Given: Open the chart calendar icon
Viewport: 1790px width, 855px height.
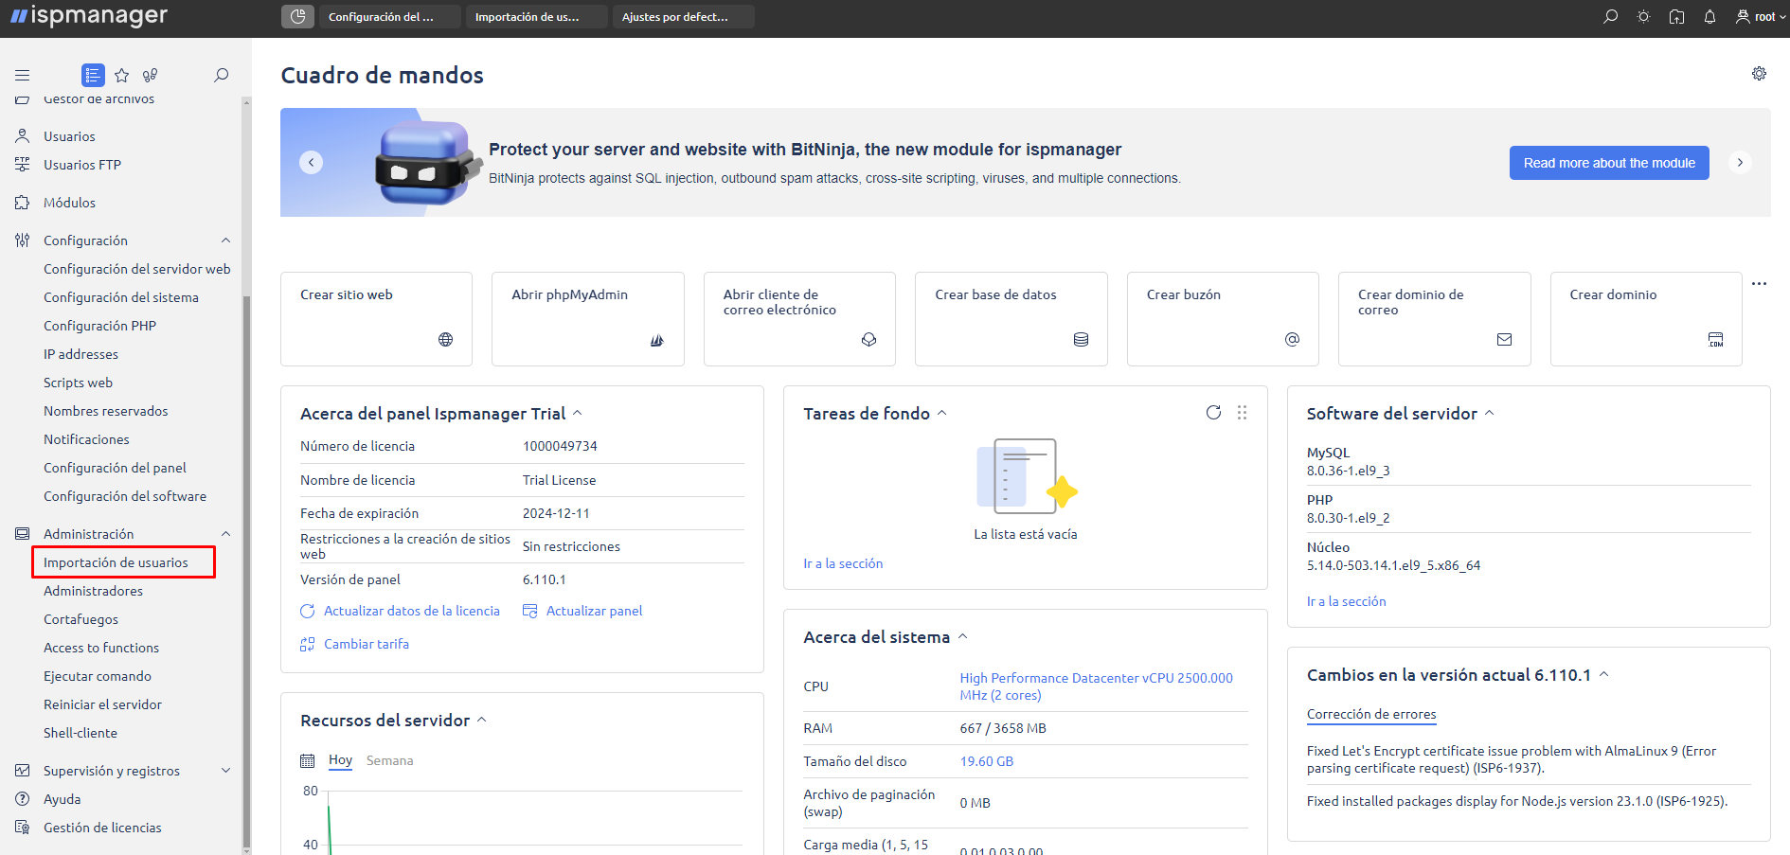Looking at the screenshot, I should tap(307, 760).
